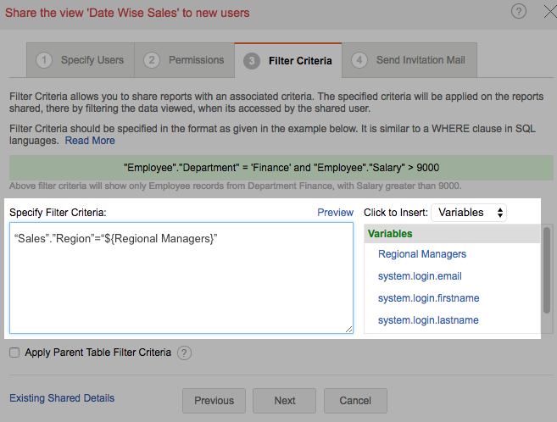Image resolution: width=557 pixels, height=422 pixels.
Task: Insert the Regional Managers variable
Action: 422,254
